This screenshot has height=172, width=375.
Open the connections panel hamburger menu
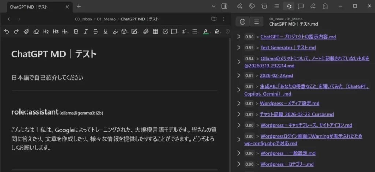tap(256, 22)
